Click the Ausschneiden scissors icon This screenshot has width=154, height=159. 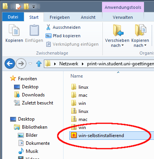(x=48, y=27)
